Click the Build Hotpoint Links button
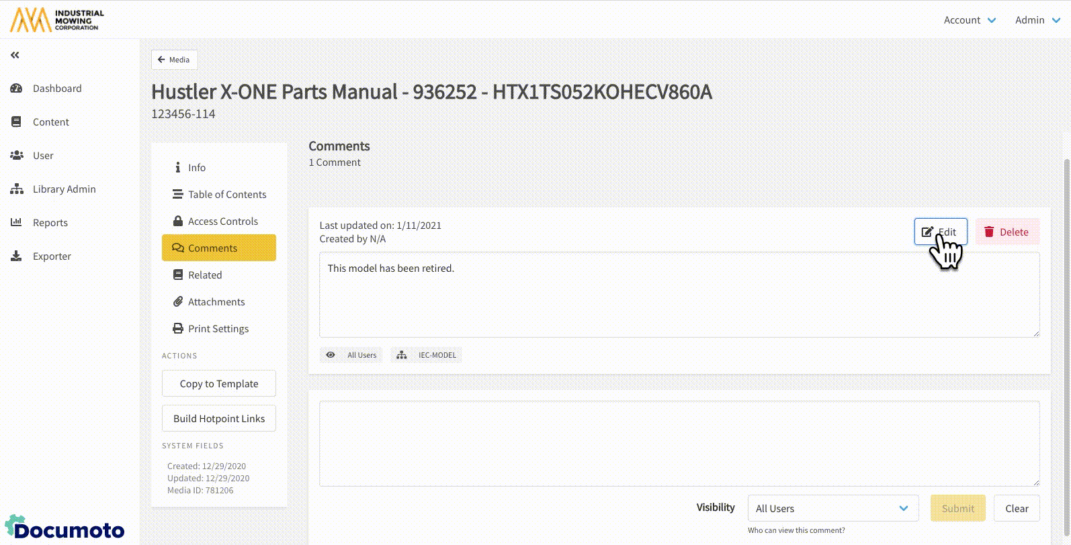1071x545 pixels. coord(219,419)
